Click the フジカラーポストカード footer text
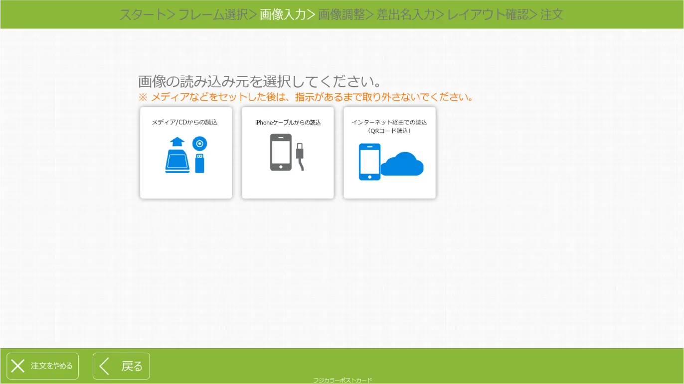The height and width of the screenshot is (384, 684). (342, 380)
